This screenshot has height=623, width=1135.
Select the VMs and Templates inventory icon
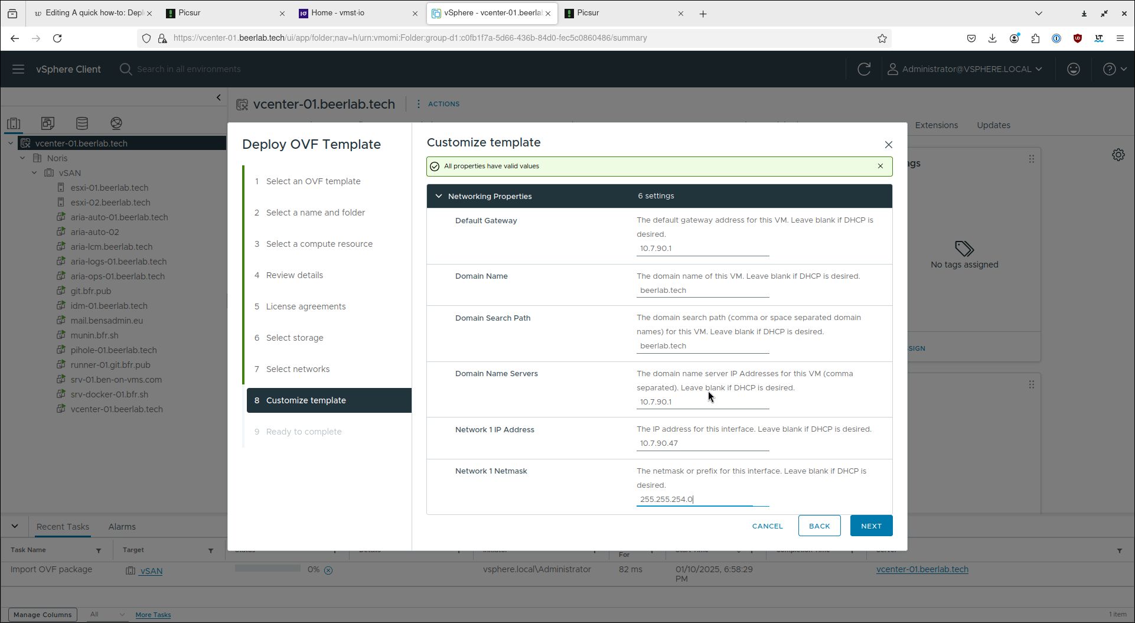pyautogui.click(x=48, y=123)
